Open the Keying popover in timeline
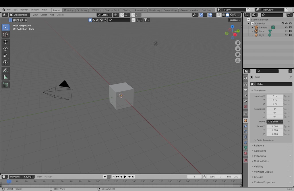Viewport: 294px width, 191px height. click(x=29, y=177)
